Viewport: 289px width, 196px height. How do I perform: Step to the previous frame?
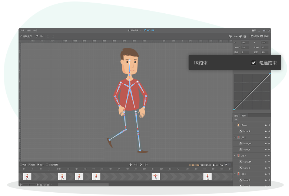[136, 165]
